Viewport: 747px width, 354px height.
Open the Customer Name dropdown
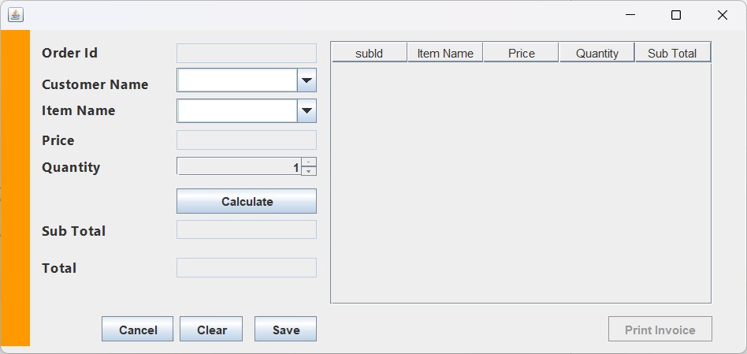307,80
